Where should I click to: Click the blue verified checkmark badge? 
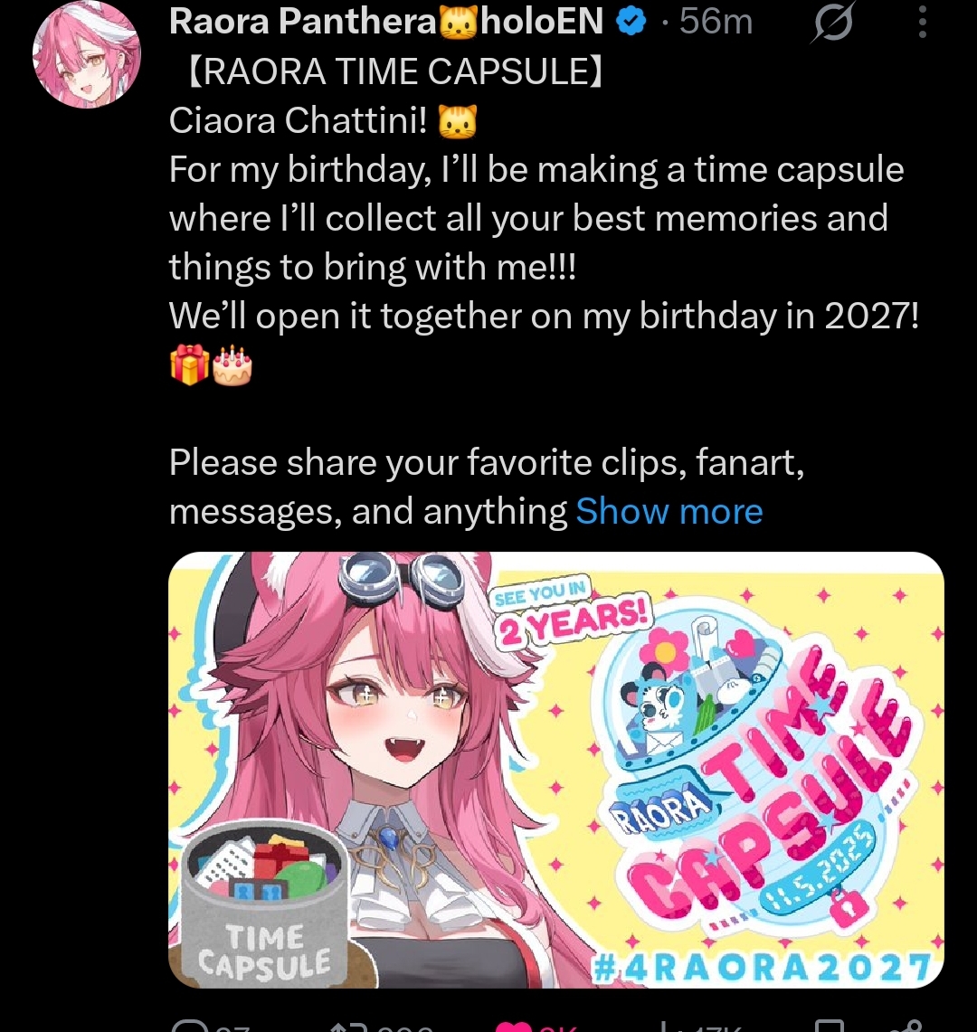(631, 22)
